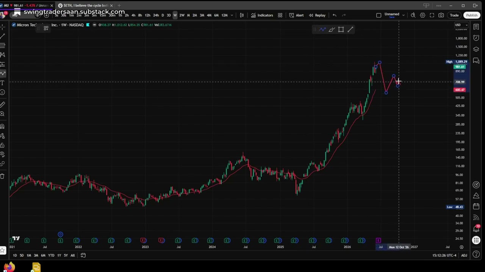The height and width of the screenshot is (272, 485).
Task: Open the object tree layers icon
Action: tap(476, 49)
